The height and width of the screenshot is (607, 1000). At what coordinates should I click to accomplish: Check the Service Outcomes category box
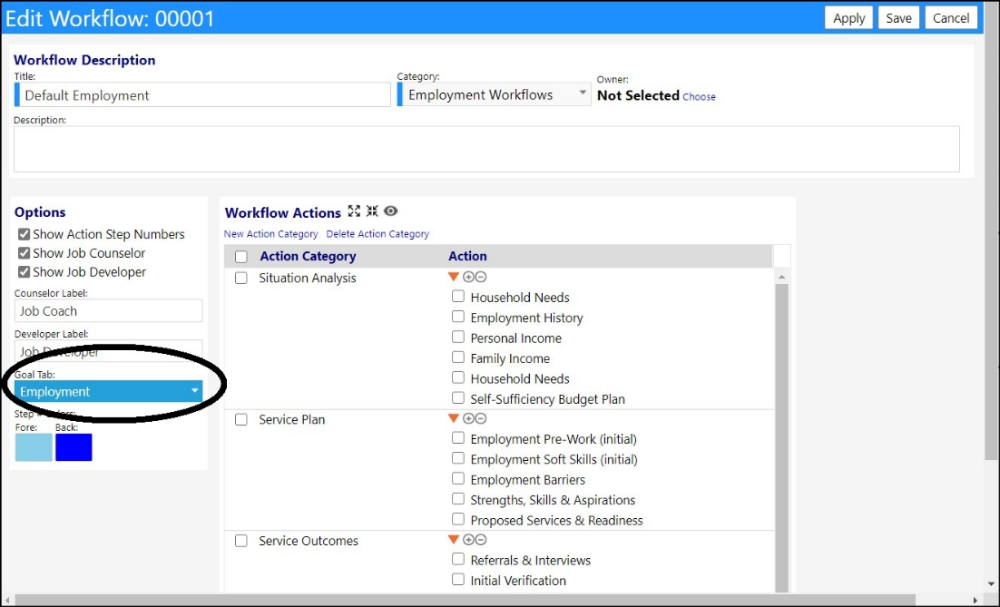241,542
